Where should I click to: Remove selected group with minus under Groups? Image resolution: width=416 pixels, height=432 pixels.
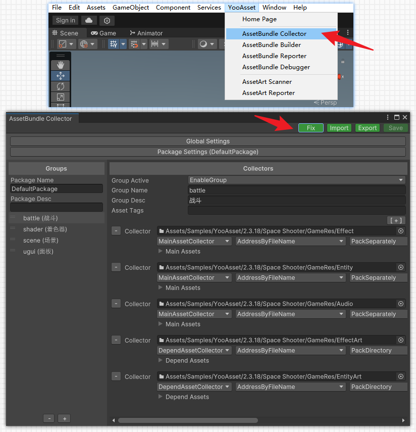49,418
